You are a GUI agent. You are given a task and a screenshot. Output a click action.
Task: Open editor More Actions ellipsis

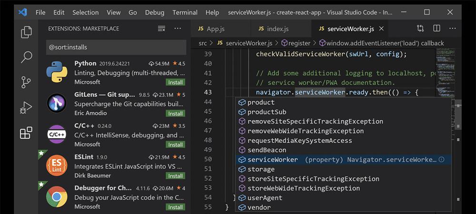point(452,29)
